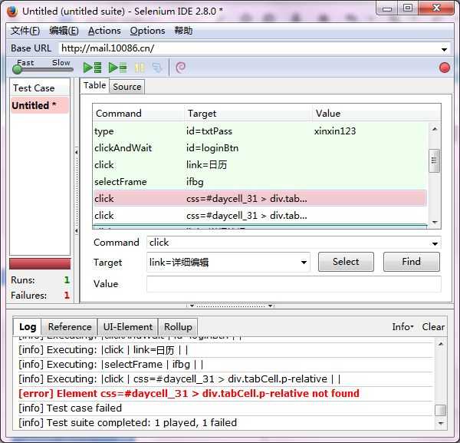Viewport: 460px width, 443px height.
Task: Play current test case
Action: (117, 68)
